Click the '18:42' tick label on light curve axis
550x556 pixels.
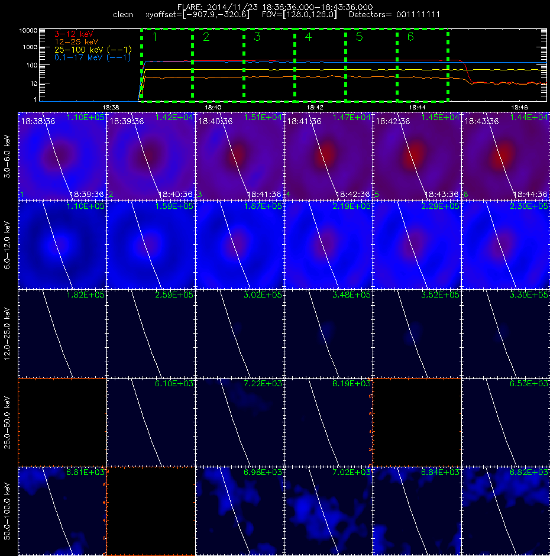315,107
